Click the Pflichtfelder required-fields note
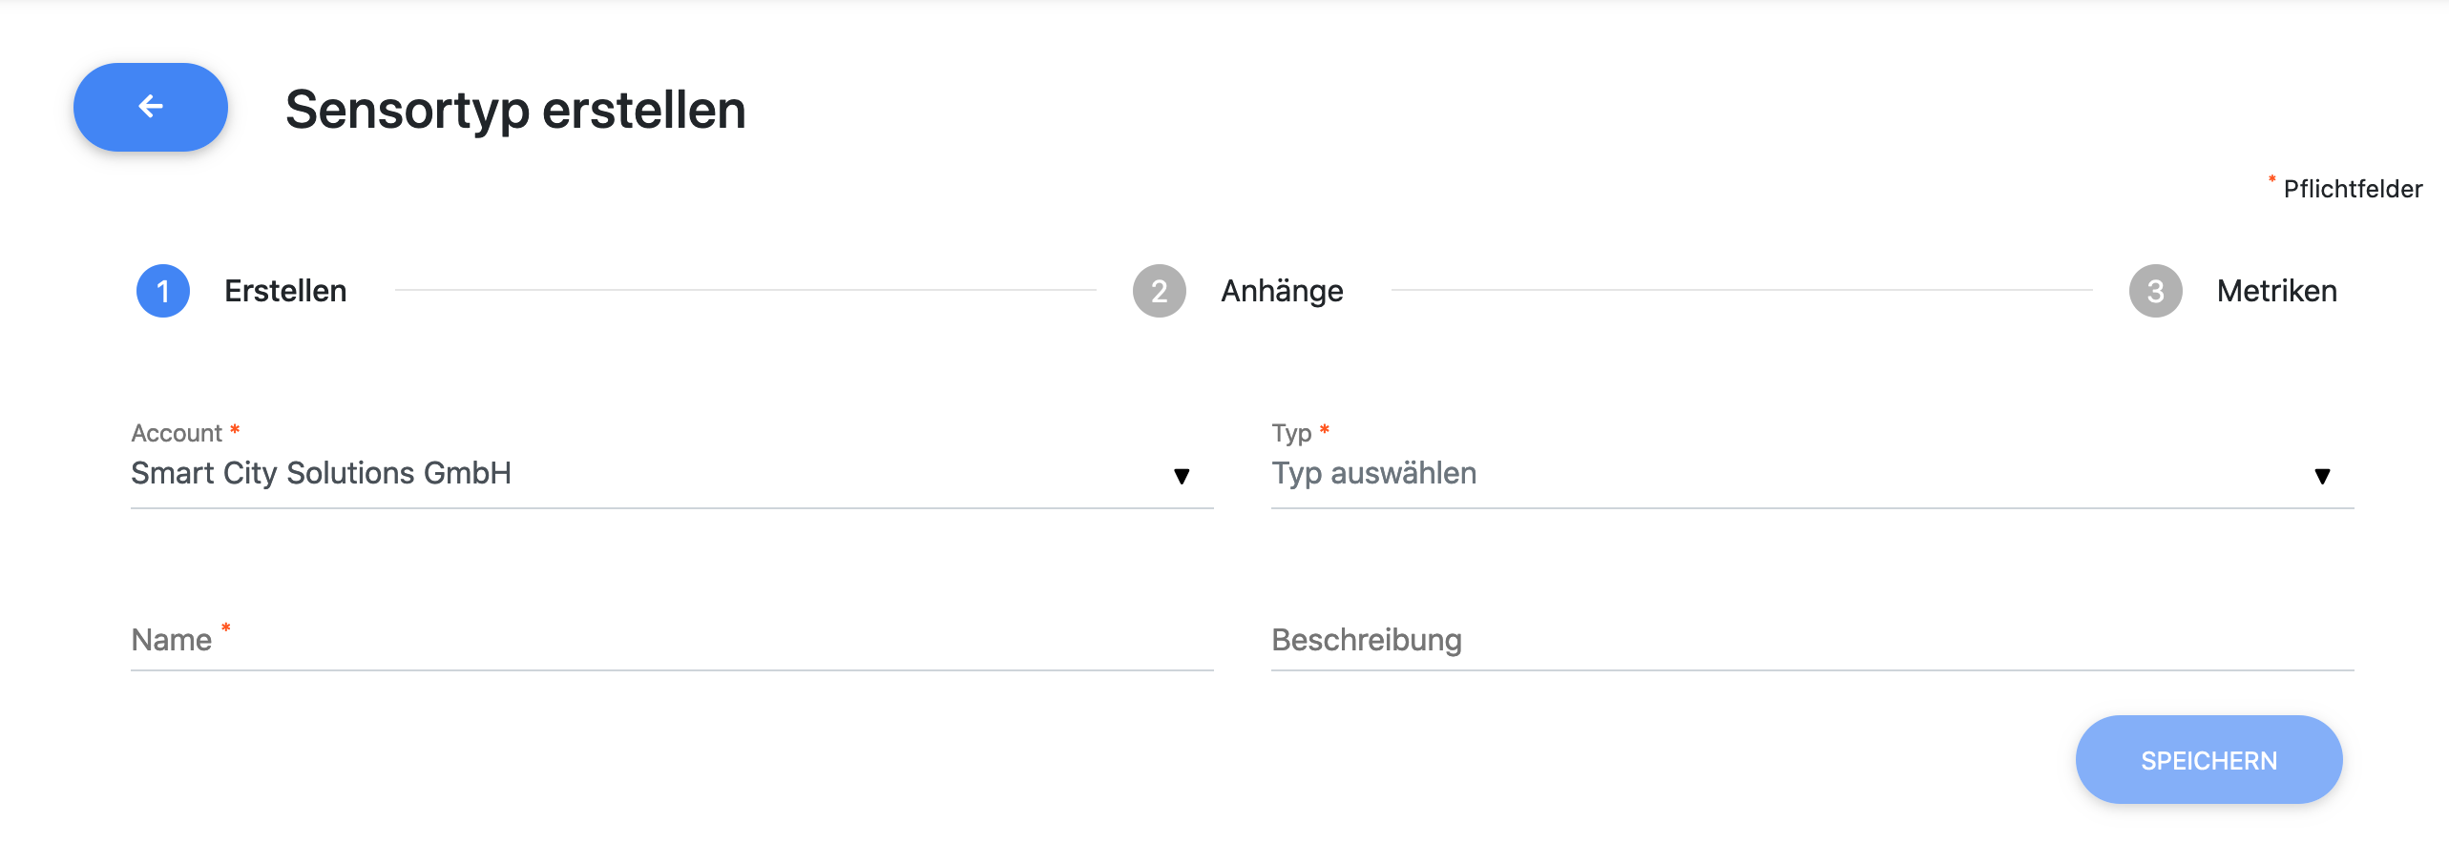This screenshot has height=843, width=2449. [2352, 189]
